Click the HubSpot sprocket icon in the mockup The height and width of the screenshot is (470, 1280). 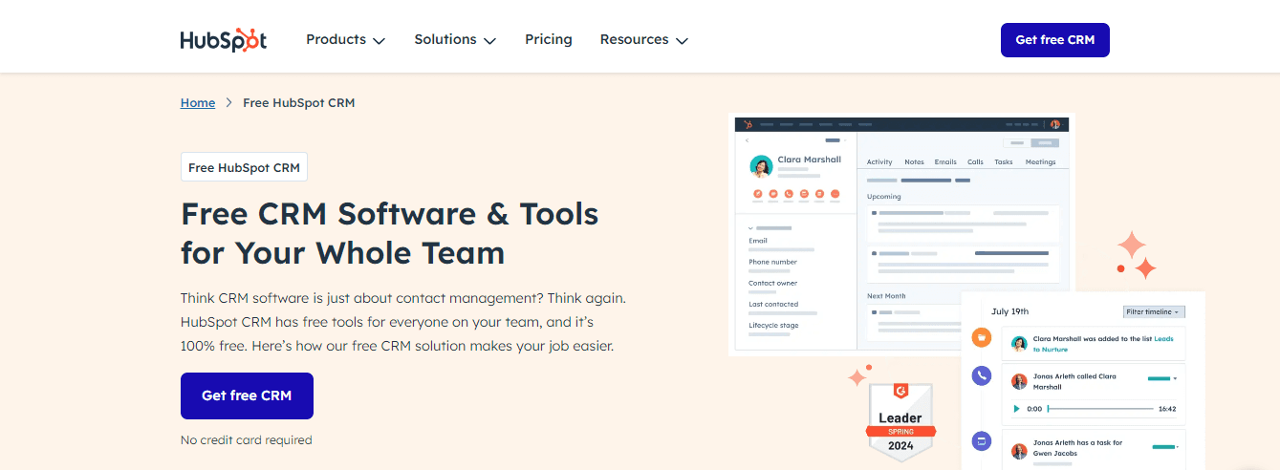tap(748, 124)
